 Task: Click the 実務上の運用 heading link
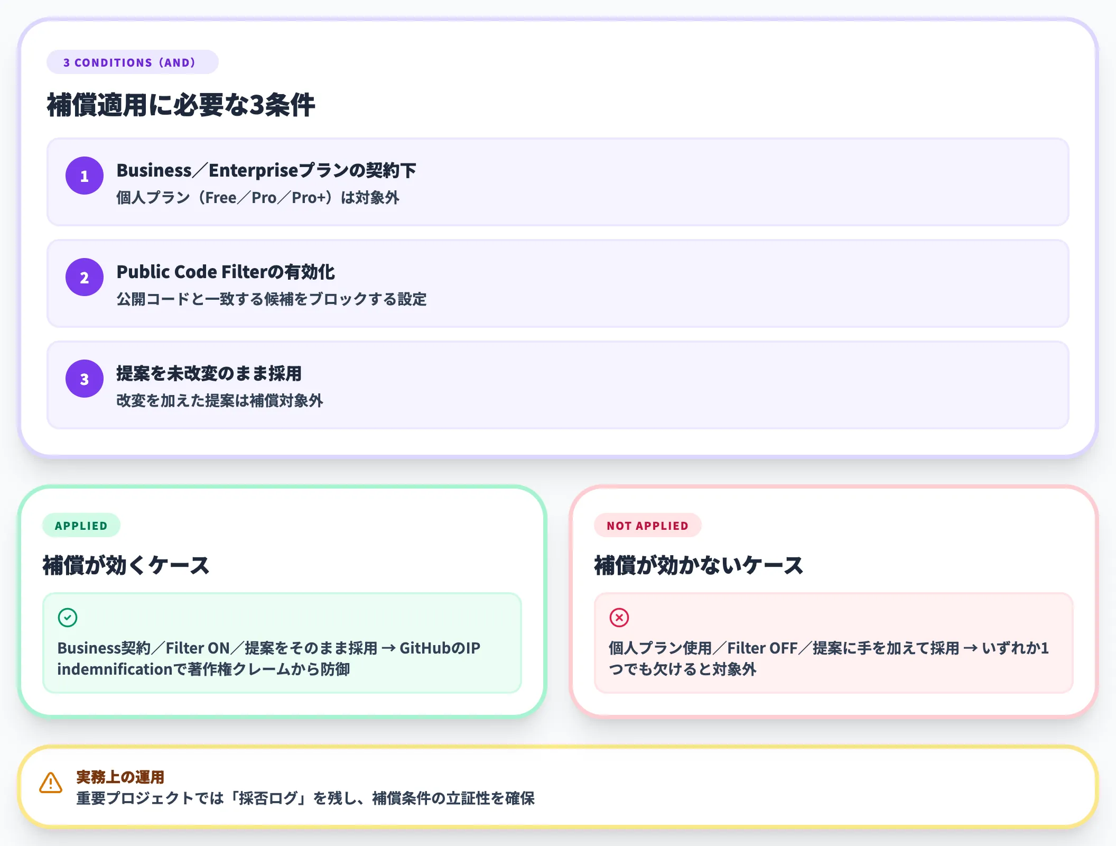(120, 777)
